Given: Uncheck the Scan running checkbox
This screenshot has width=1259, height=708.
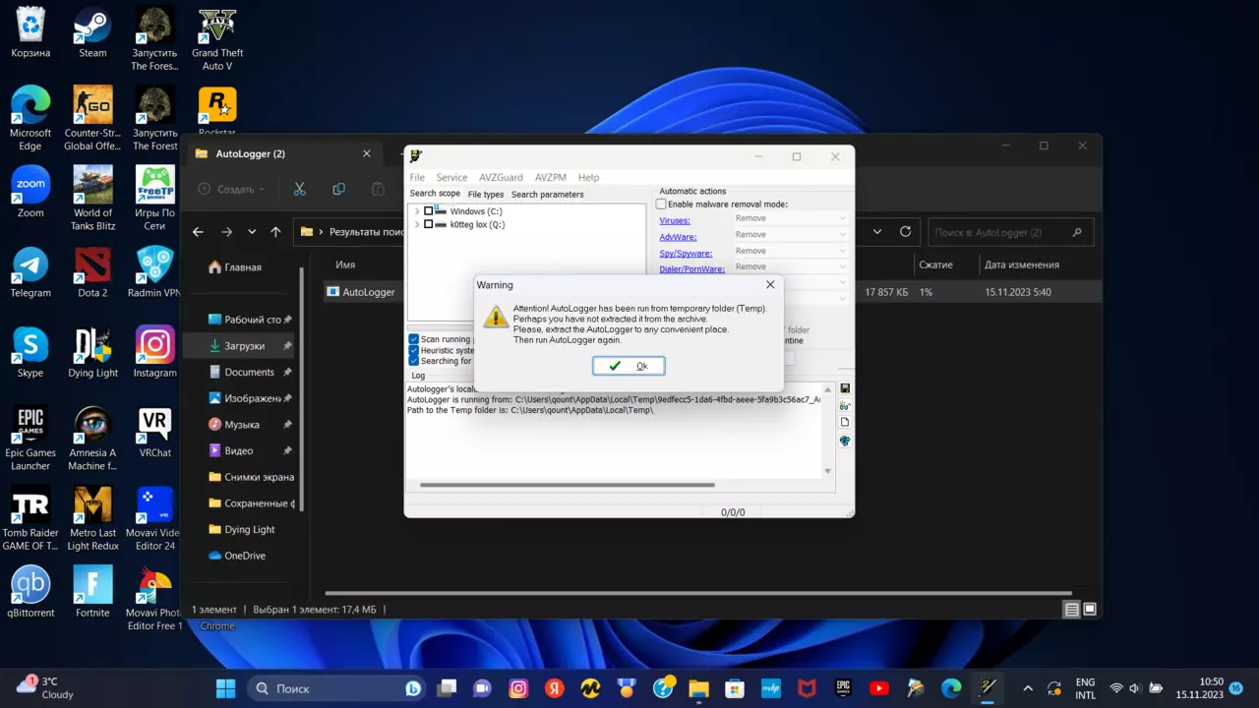Looking at the screenshot, I should (413, 339).
